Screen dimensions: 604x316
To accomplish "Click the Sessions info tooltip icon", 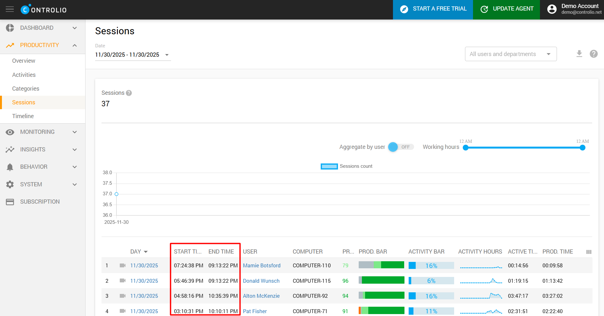I will (129, 93).
